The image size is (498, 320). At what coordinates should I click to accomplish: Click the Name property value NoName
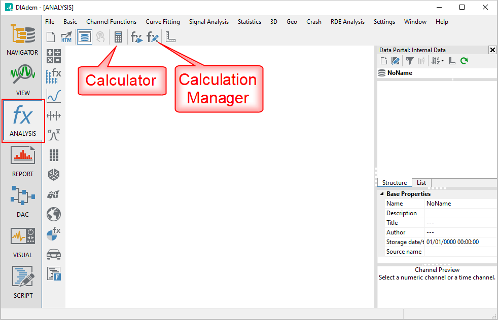coord(461,204)
